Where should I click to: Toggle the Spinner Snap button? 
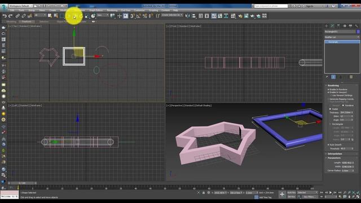tap(151, 16)
